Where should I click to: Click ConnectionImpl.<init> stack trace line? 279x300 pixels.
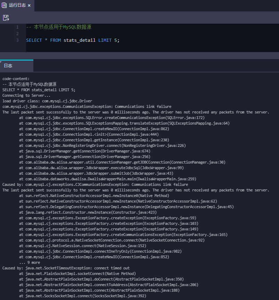click(x=89, y=134)
